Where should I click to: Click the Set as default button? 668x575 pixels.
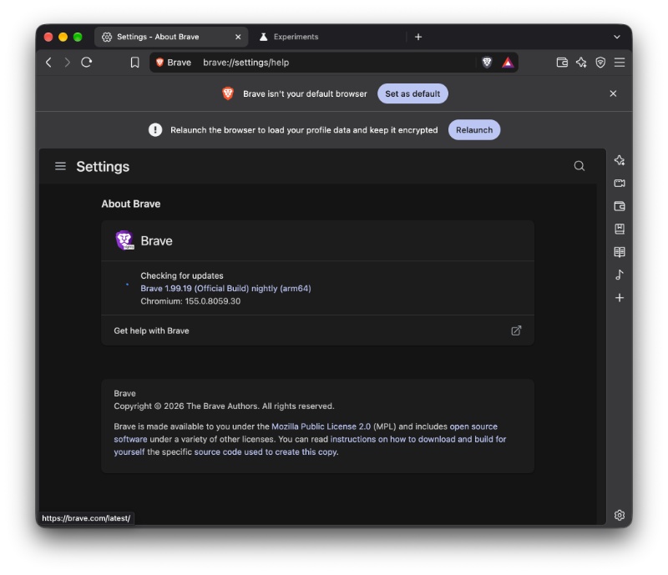(412, 93)
